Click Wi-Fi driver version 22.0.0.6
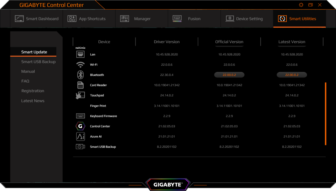 click(x=167, y=65)
